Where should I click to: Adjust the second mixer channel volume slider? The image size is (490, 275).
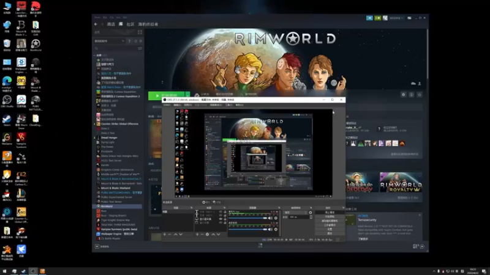coord(248,229)
